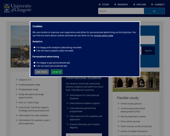Click the Flexible study heading
Image resolution: width=170 pixels, height=136 pixels.
(128, 98)
